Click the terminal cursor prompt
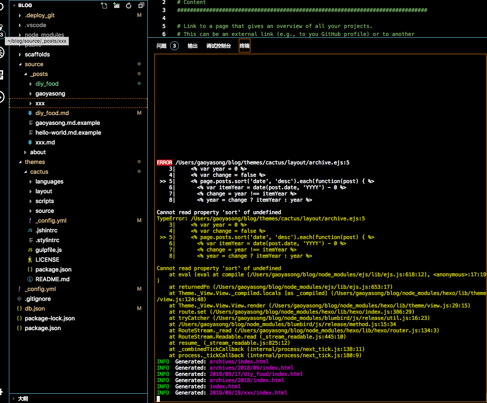 [158, 399]
